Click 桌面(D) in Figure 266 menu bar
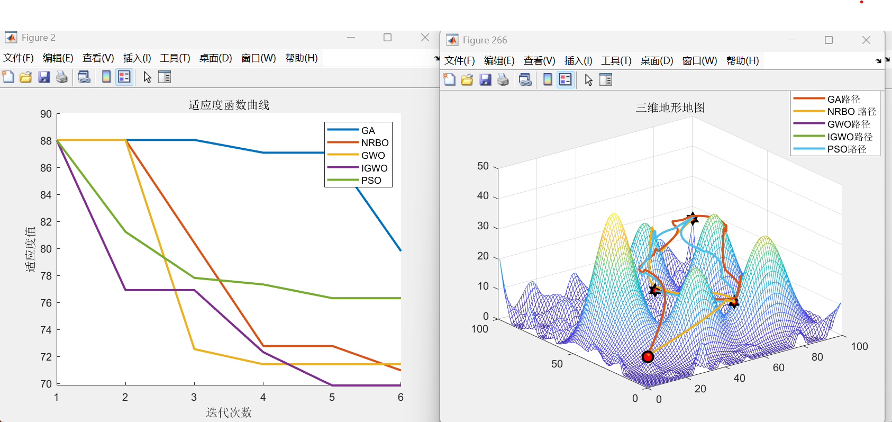This screenshot has height=422, width=892. pos(657,61)
